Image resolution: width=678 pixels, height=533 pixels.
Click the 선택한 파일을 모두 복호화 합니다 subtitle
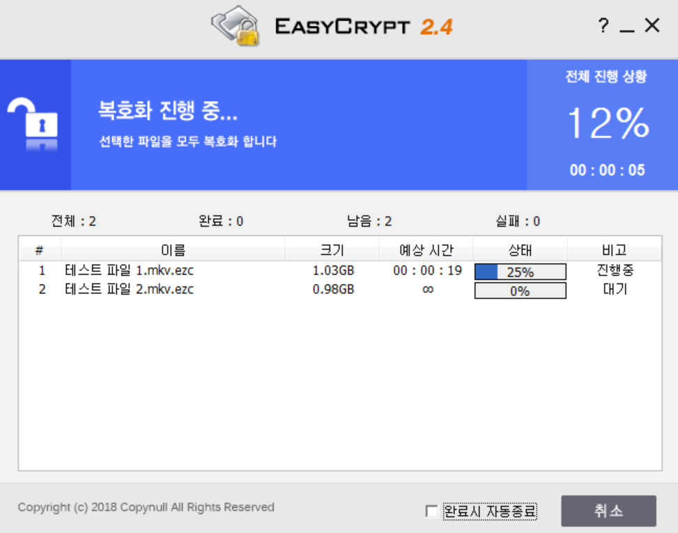(x=187, y=141)
